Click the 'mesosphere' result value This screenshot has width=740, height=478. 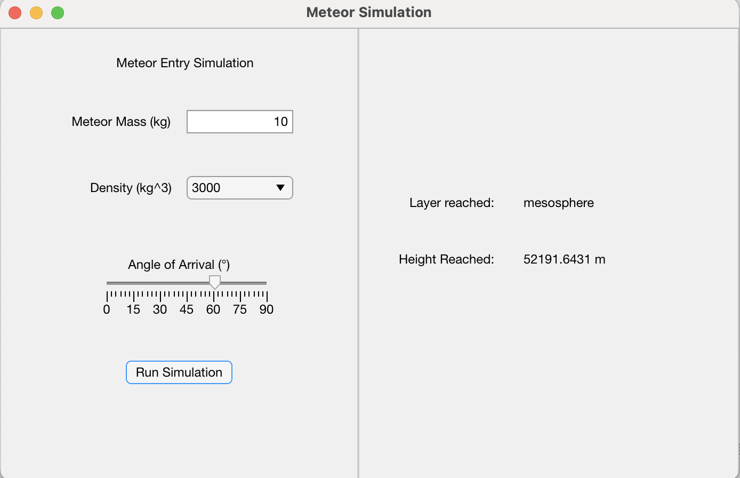pos(559,203)
